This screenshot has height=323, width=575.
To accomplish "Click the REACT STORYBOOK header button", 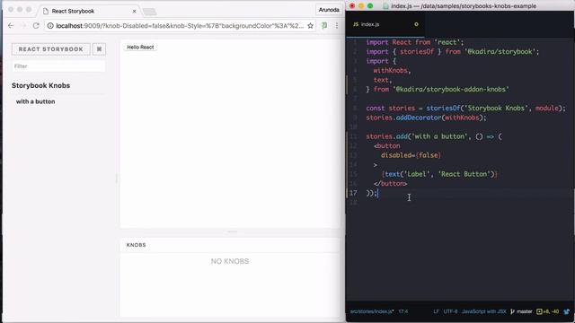I will 51,49.
